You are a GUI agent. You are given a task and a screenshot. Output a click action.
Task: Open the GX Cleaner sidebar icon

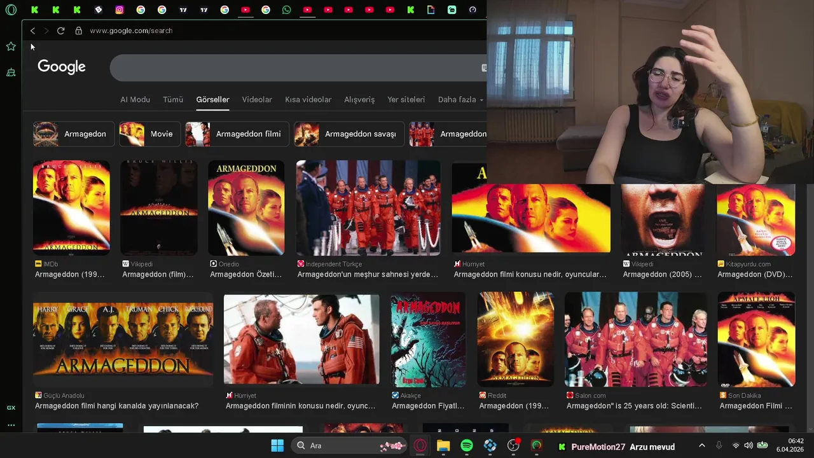tap(11, 73)
